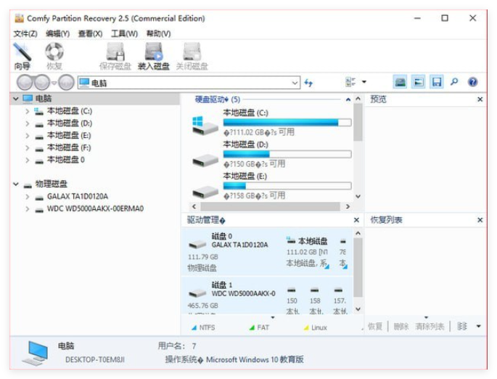The width and height of the screenshot is (497, 379).
Task: Launch the 向导 wizard tool
Action: (22, 56)
